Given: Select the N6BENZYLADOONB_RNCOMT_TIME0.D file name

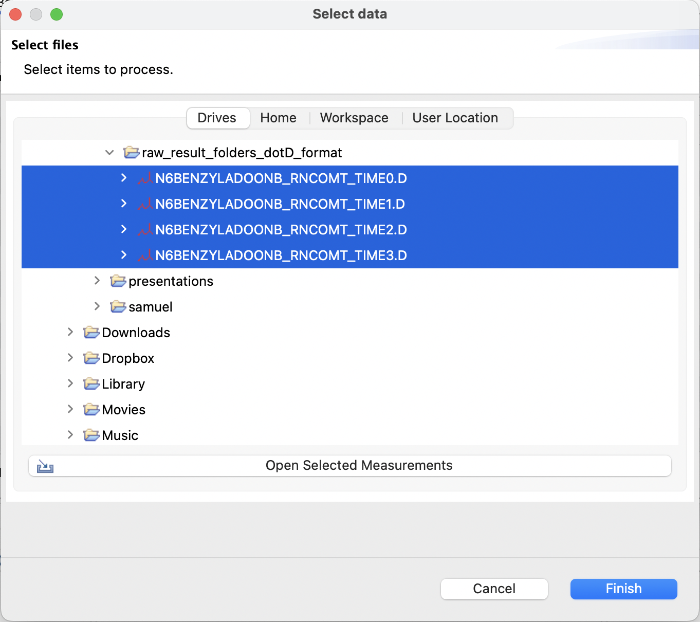Looking at the screenshot, I should coord(281,178).
